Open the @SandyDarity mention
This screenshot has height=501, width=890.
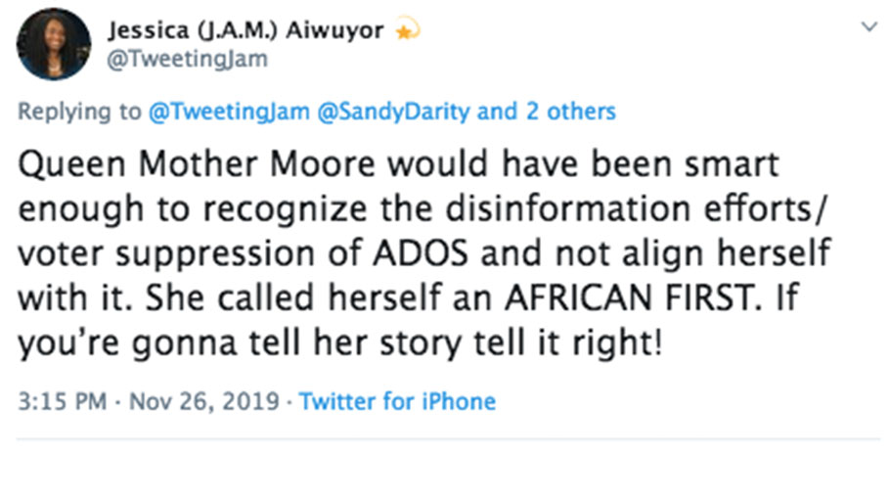[x=393, y=112]
